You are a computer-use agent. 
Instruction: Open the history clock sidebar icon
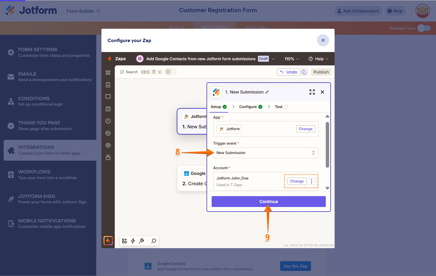[x=108, y=121]
